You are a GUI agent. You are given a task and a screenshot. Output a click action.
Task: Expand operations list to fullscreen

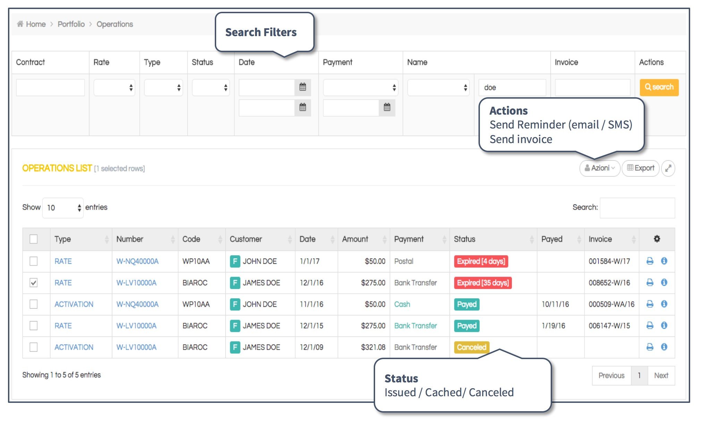pyautogui.click(x=668, y=168)
